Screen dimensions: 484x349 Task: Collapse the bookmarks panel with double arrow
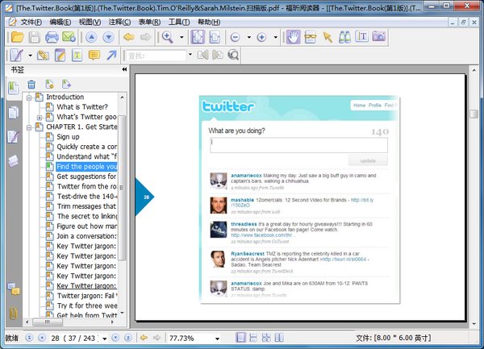[124, 69]
